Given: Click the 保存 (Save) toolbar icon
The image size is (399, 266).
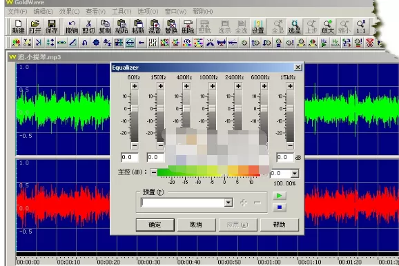Looking at the screenshot, I should pyautogui.click(x=51, y=27).
